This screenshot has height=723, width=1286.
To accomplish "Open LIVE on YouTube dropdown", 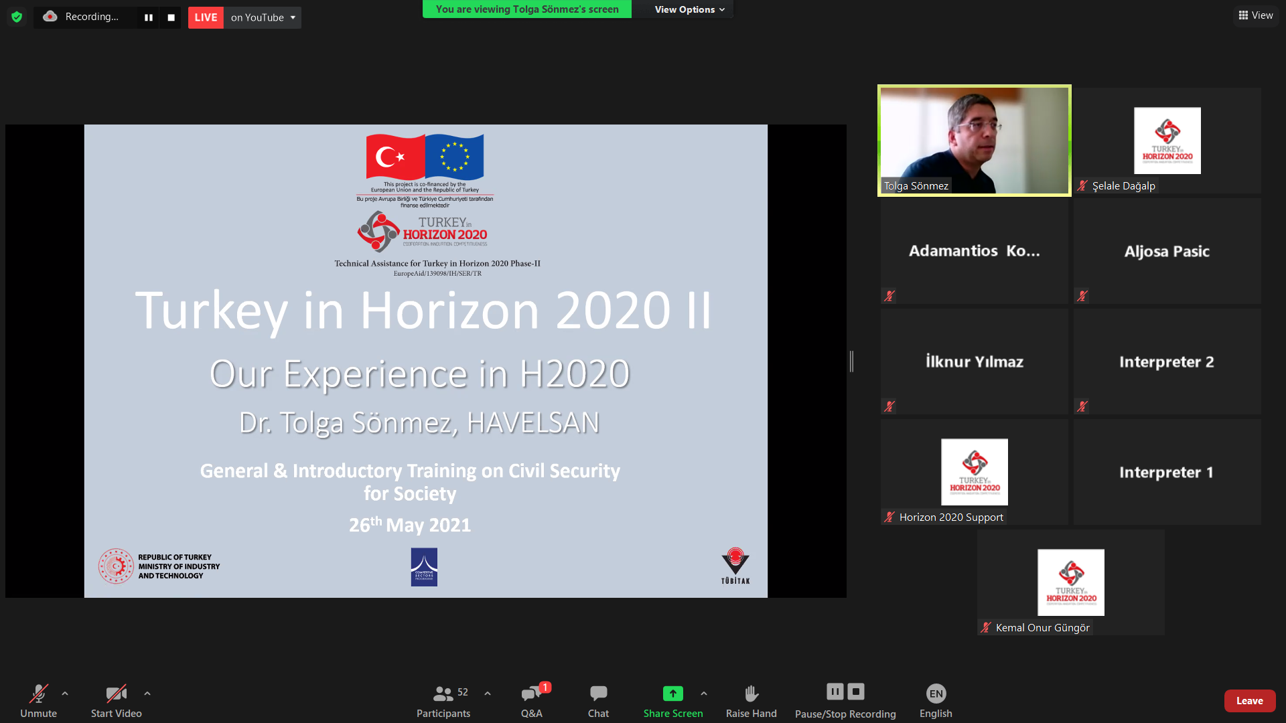I will pos(293,17).
